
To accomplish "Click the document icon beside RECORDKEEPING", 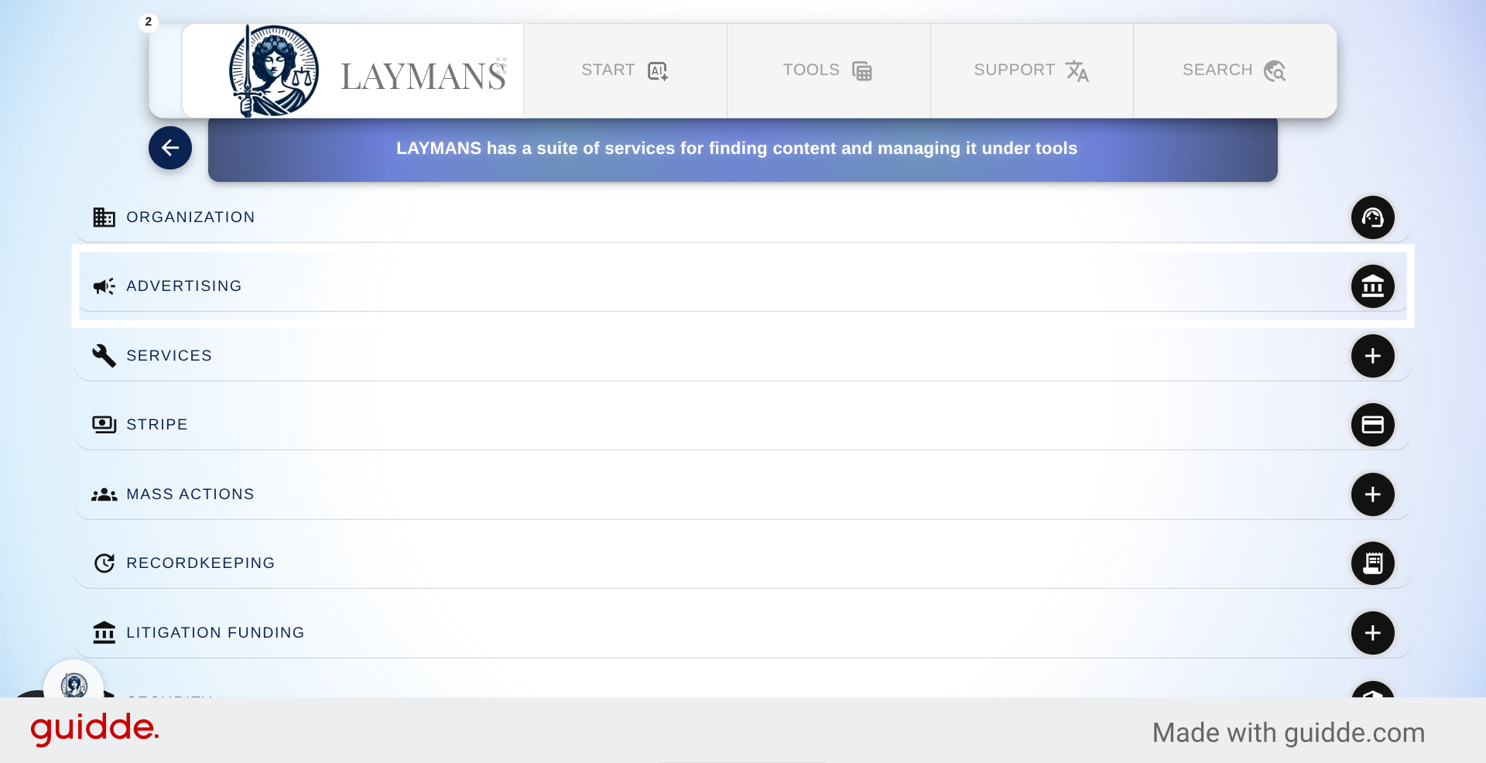I will (1373, 563).
